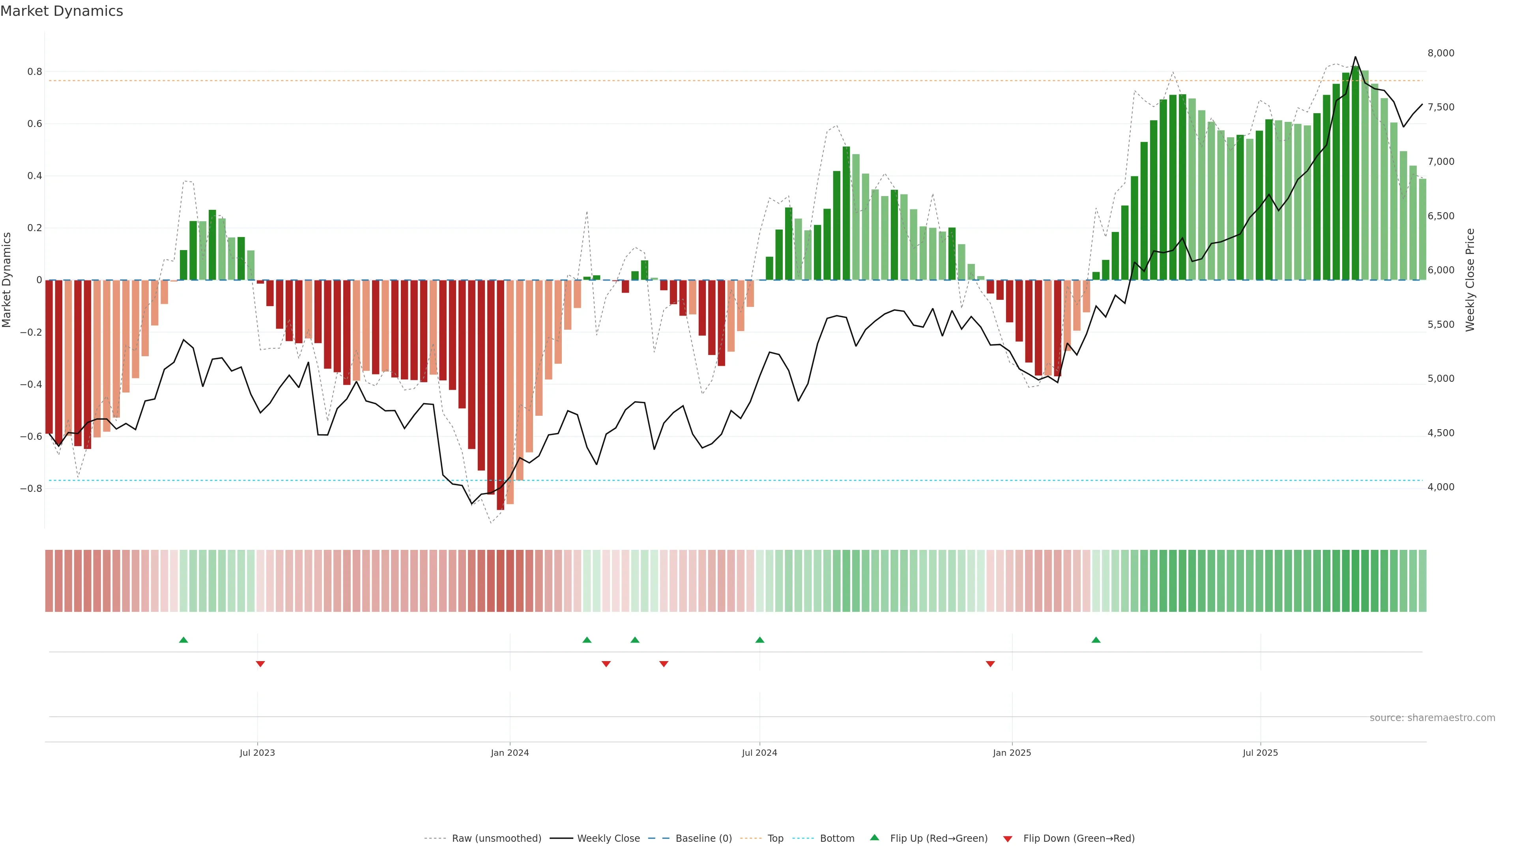1515x852 pixels.
Task: Click the last green flip-up marker after Jan 2025
Action: 1096,640
